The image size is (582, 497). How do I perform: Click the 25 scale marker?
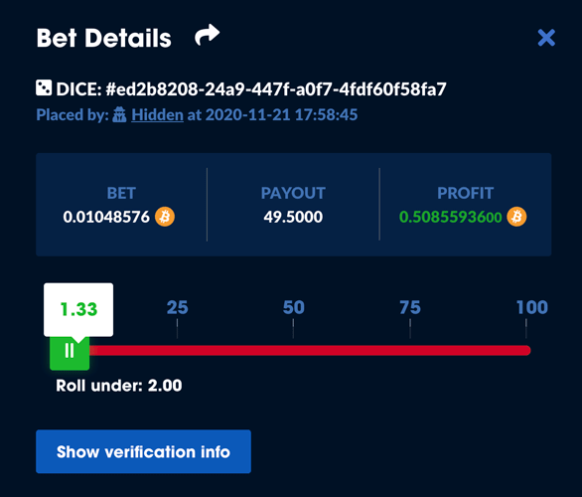[x=177, y=307]
